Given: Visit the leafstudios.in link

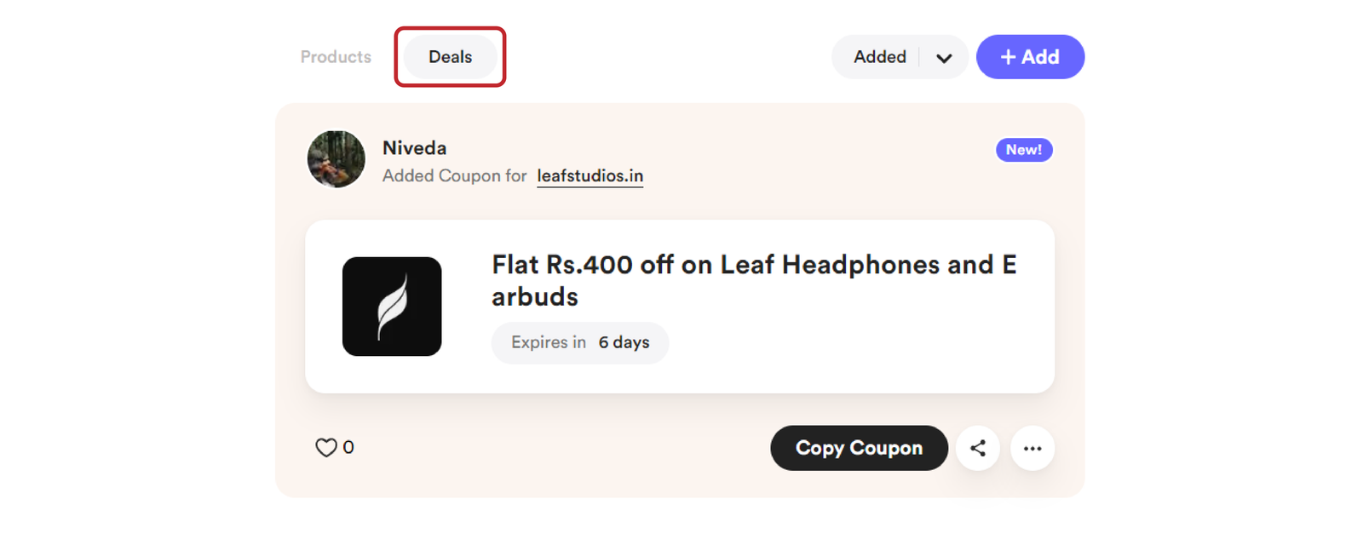Looking at the screenshot, I should pyautogui.click(x=589, y=175).
